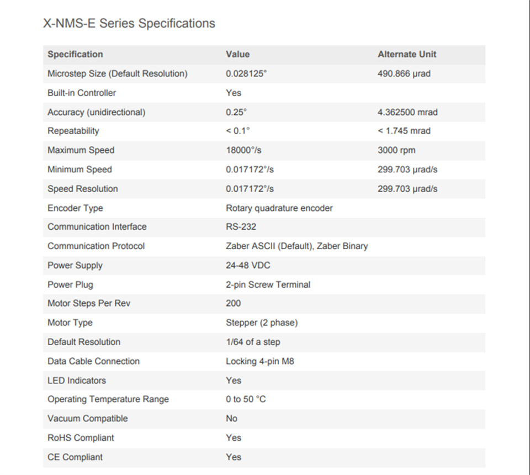
Task: Select the Operating Temperature Range label
Action: [108, 399]
